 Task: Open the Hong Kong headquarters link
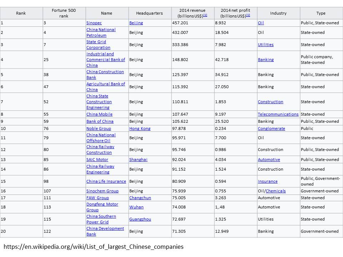(140, 128)
